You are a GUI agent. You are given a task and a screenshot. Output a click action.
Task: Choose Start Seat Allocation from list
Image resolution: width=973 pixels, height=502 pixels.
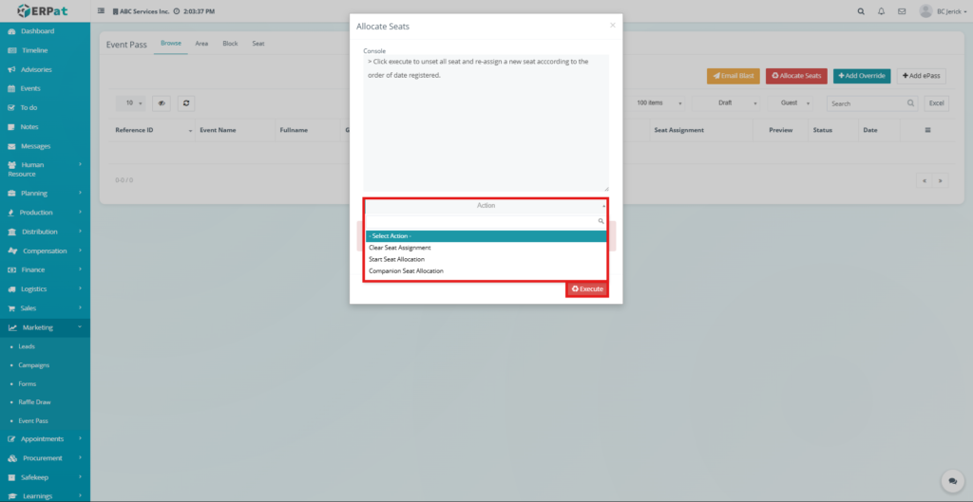[396, 259]
